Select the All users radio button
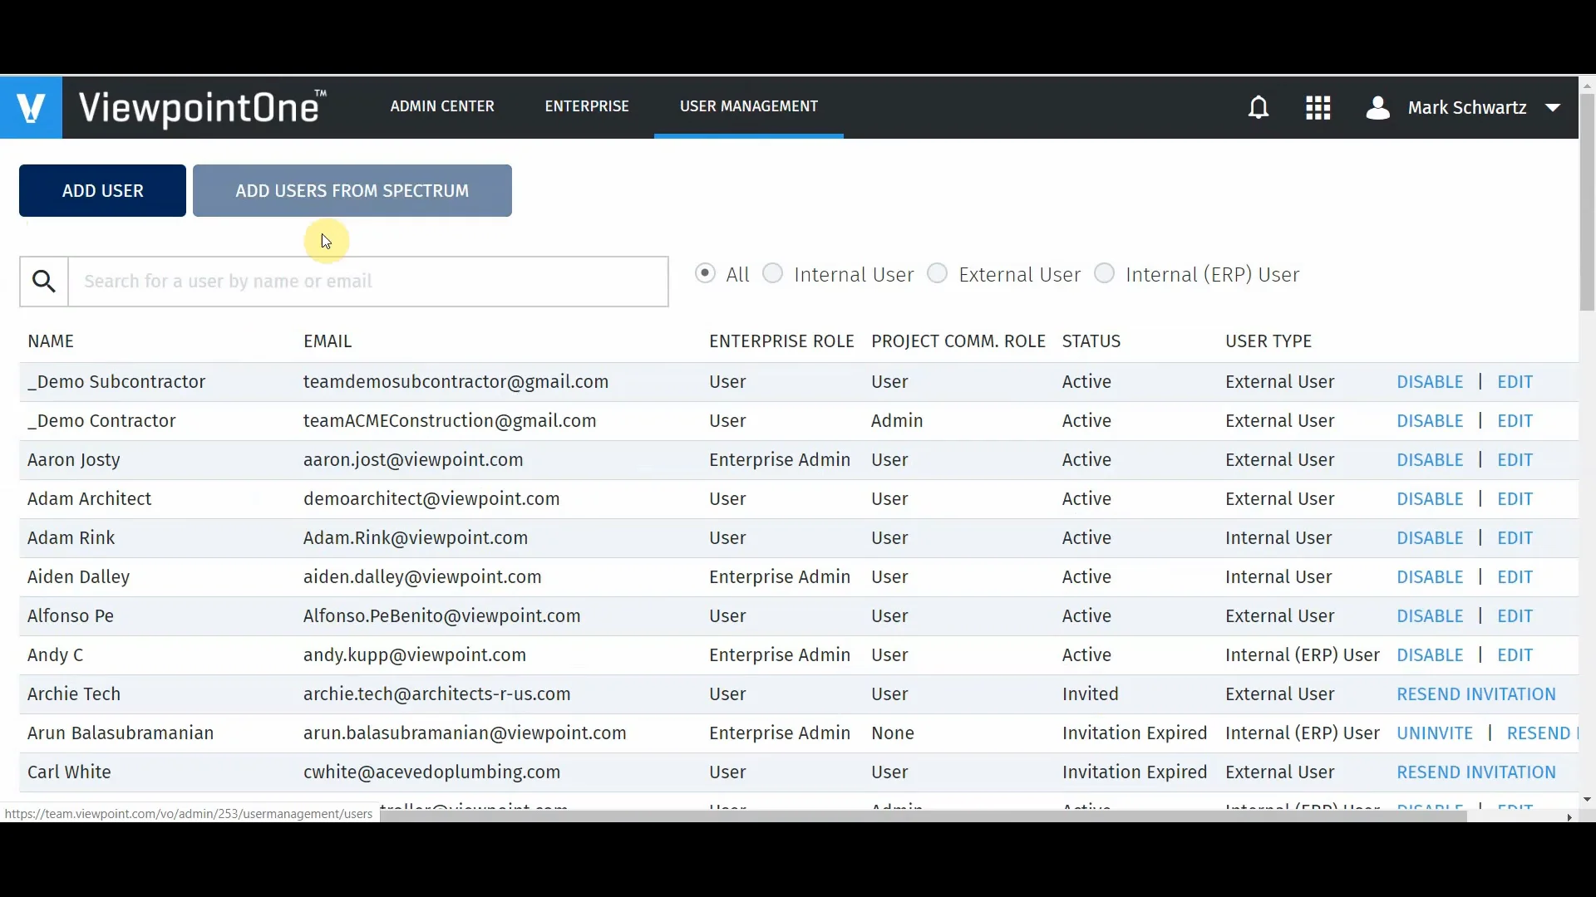Viewport: 1596px width, 897px height. [705, 273]
